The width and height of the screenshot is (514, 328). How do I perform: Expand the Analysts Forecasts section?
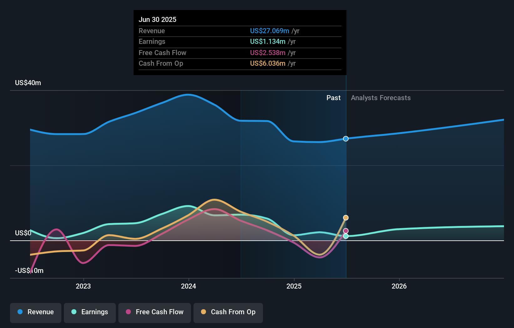tap(381, 98)
